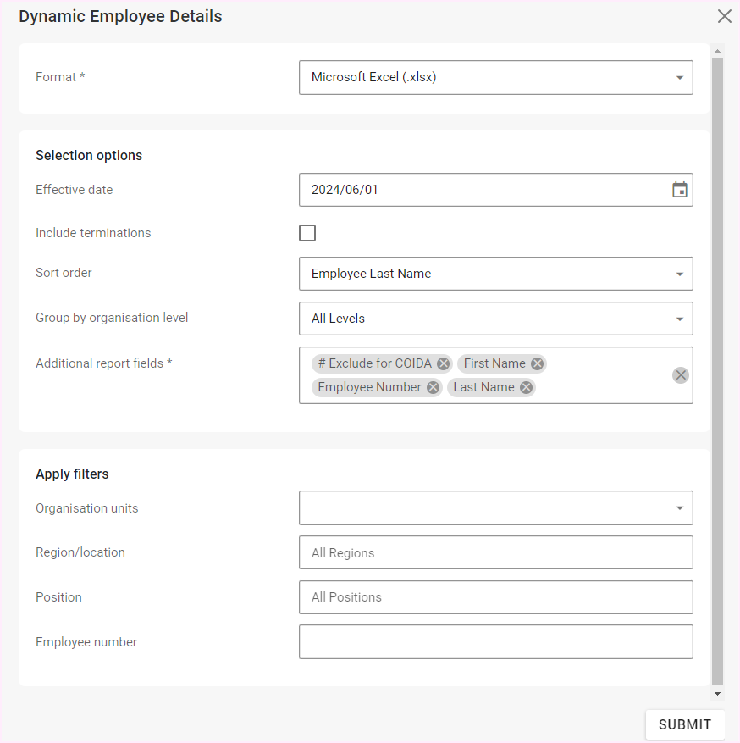Close the Dynamic Employee Details dialog
740x743 pixels.
724,16
